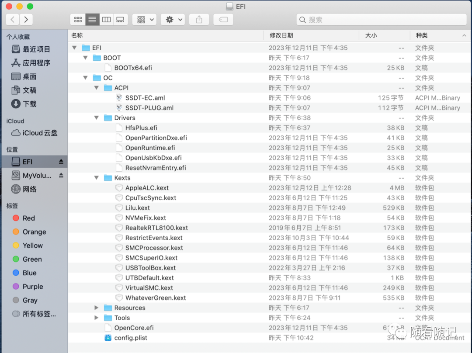The image size is (472, 353).
Task: Select the NVMeFix.kext file
Action: click(x=146, y=218)
